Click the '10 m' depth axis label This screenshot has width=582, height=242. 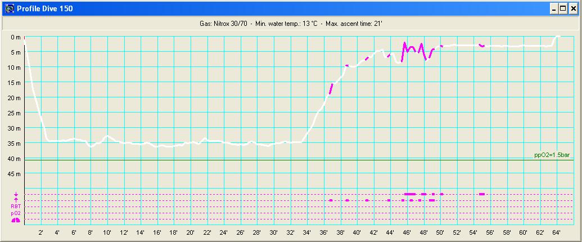(15, 68)
